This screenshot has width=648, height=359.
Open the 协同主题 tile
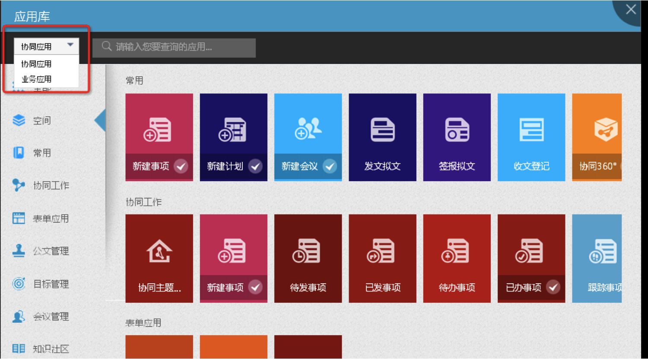click(x=159, y=258)
